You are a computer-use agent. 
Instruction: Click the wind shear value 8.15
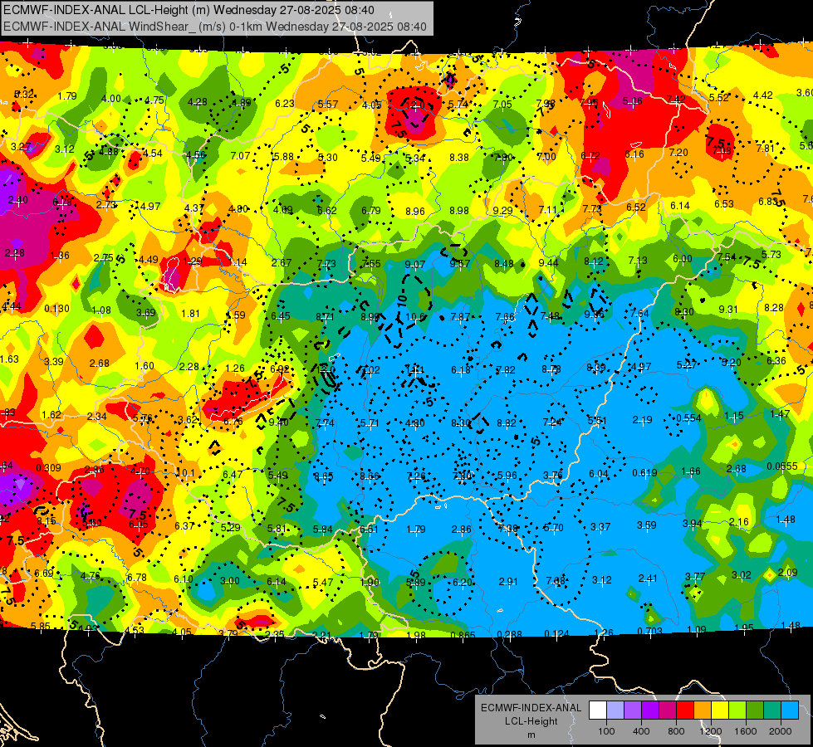pos(47,521)
